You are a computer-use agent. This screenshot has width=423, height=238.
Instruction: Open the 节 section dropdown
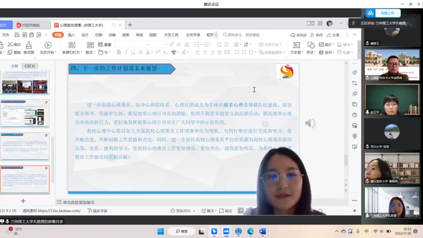105,52
